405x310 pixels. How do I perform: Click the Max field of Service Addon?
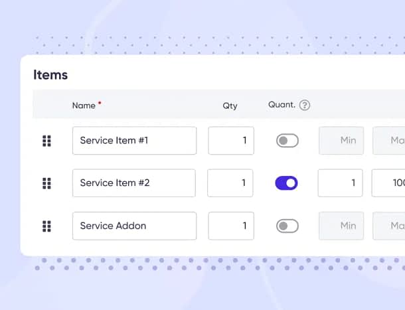pyautogui.click(x=388, y=226)
